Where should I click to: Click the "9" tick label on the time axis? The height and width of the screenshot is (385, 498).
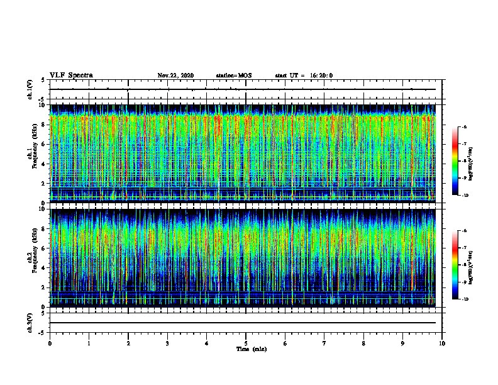[402, 343]
